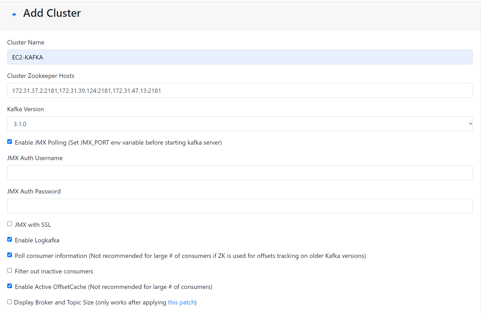Click the Cluster Name input field
This screenshot has height=313, width=481.
point(240,57)
